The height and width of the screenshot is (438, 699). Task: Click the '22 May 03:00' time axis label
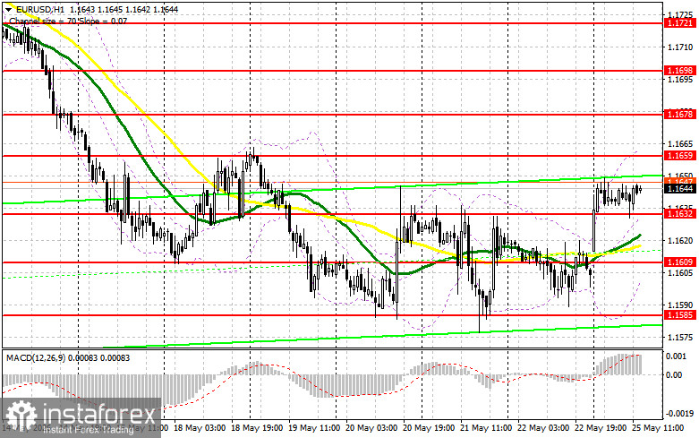tap(543, 428)
